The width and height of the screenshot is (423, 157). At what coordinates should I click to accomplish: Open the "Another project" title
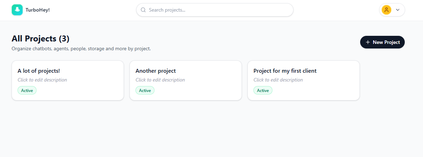156,71
